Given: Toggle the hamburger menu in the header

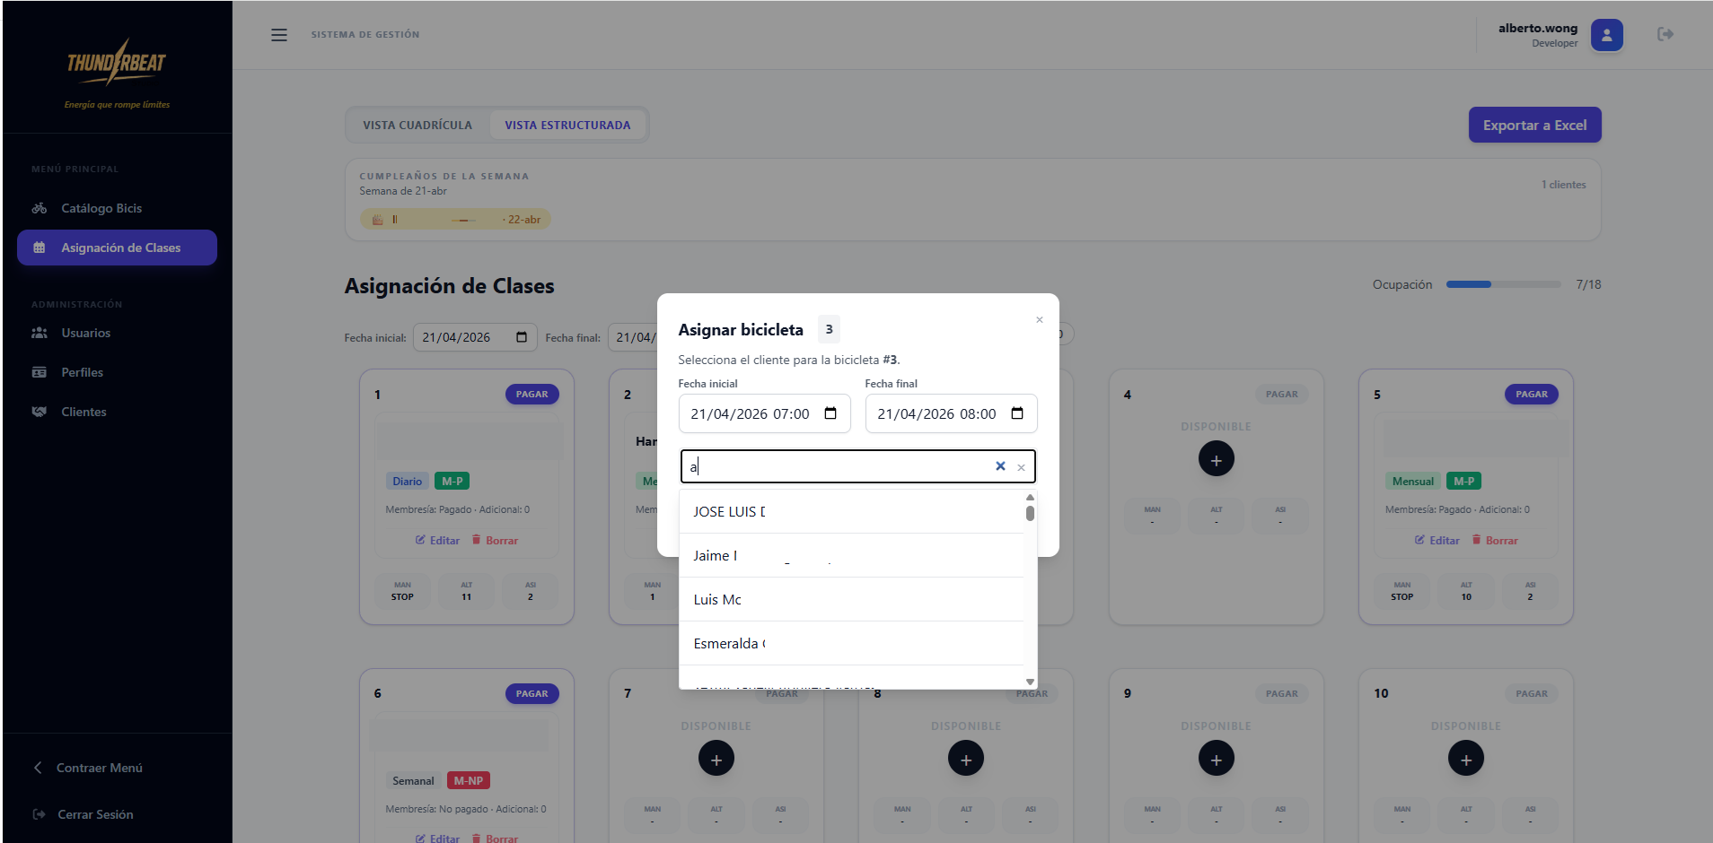Looking at the screenshot, I should tap(279, 35).
